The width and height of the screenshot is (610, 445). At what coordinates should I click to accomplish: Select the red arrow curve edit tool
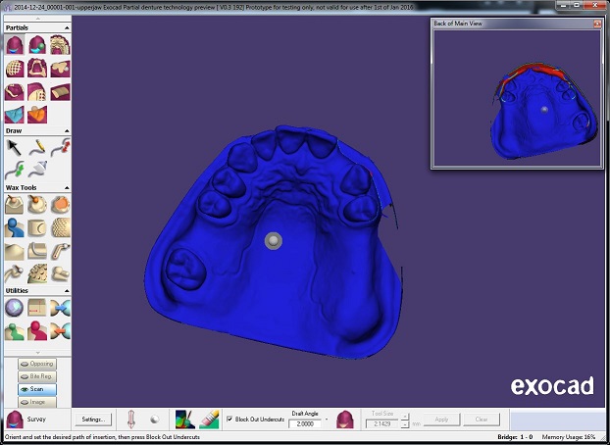60,147
